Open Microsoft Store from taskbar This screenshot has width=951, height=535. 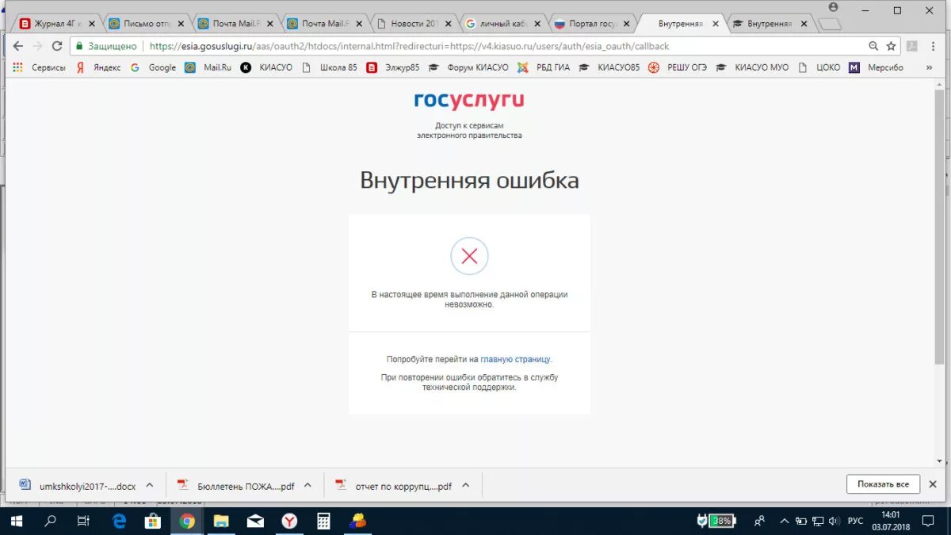(x=153, y=521)
